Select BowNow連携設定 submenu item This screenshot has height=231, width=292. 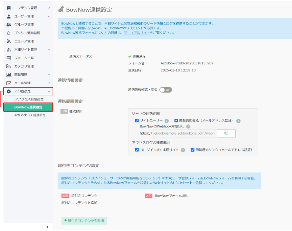28,107
